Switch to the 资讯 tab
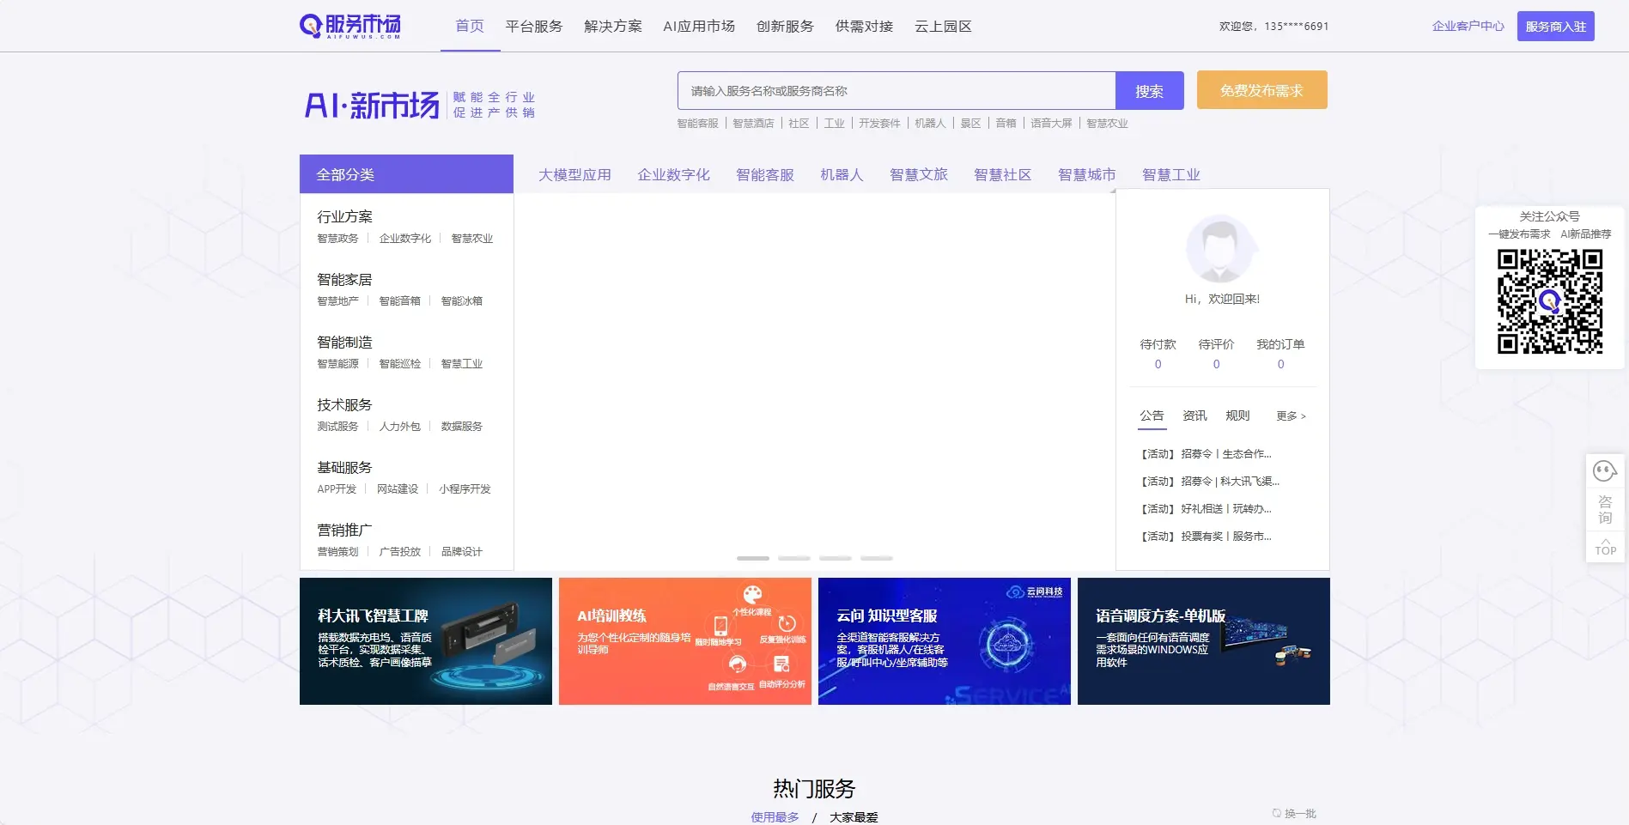This screenshot has height=825, width=1629. pos(1194,416)
